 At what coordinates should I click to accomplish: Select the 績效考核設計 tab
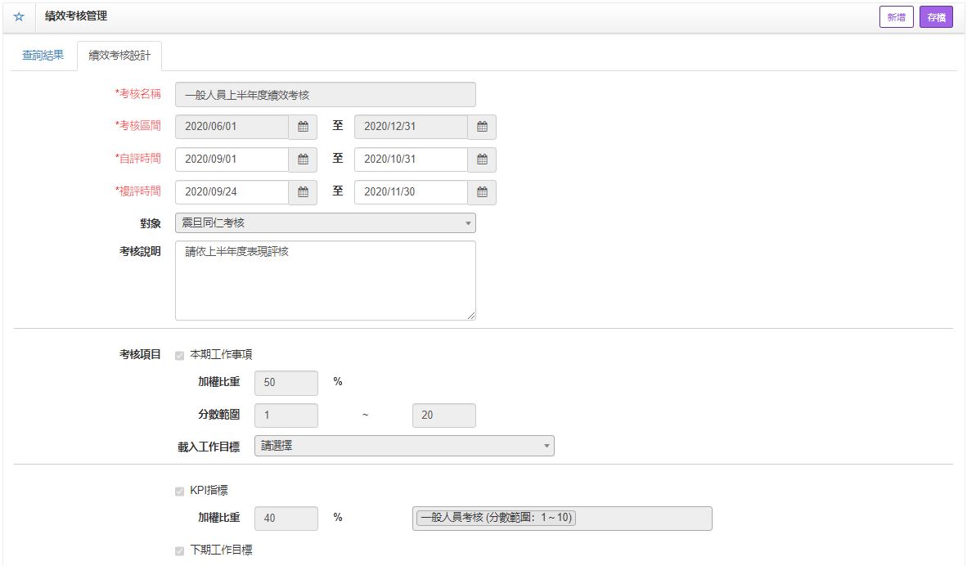tap(119, 56)
